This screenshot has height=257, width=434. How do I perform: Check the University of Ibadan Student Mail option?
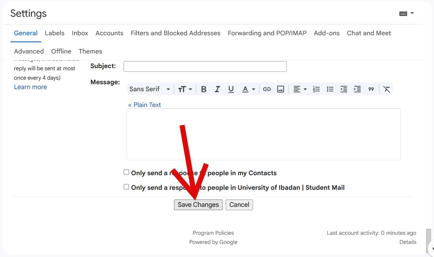[126, 186]
